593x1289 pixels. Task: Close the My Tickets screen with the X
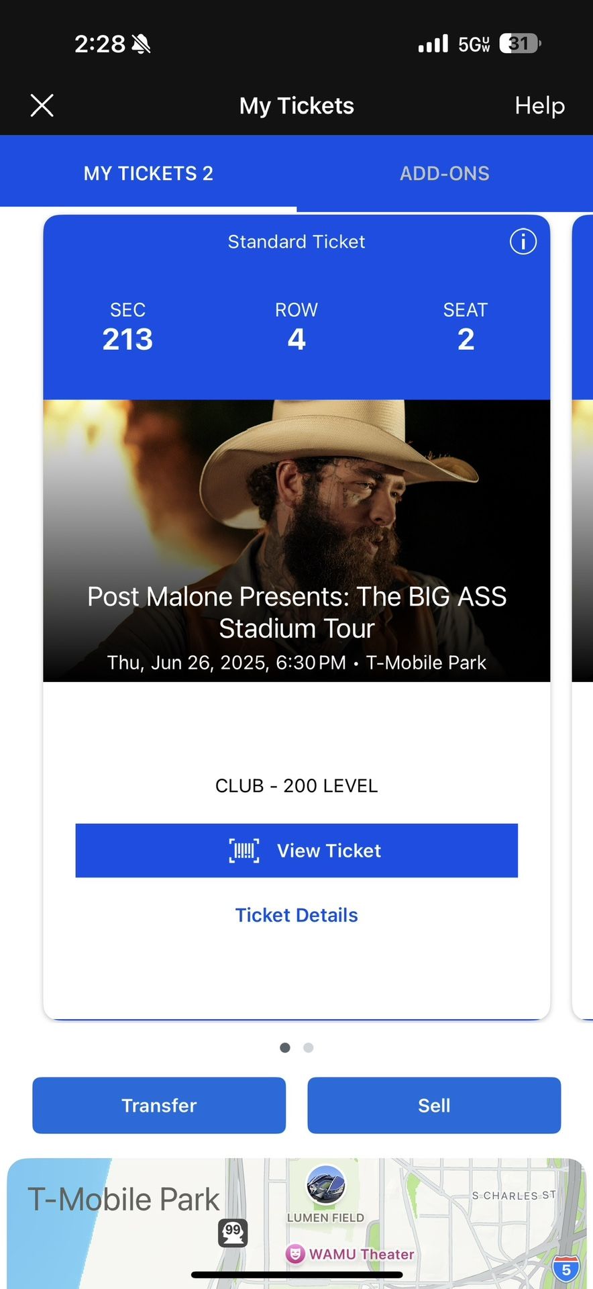tap(42, 105)
